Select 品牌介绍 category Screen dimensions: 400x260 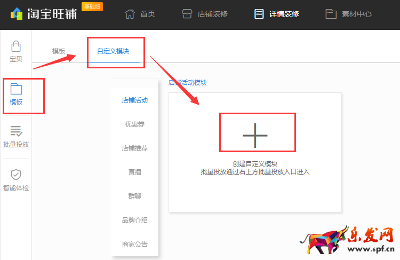pyautogui.click(x=134, y=220)
